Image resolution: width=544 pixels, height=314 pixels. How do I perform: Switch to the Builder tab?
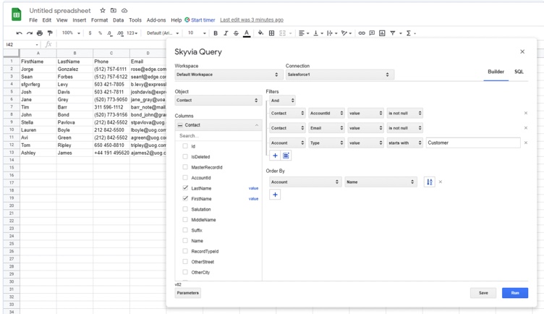[496, 72]
